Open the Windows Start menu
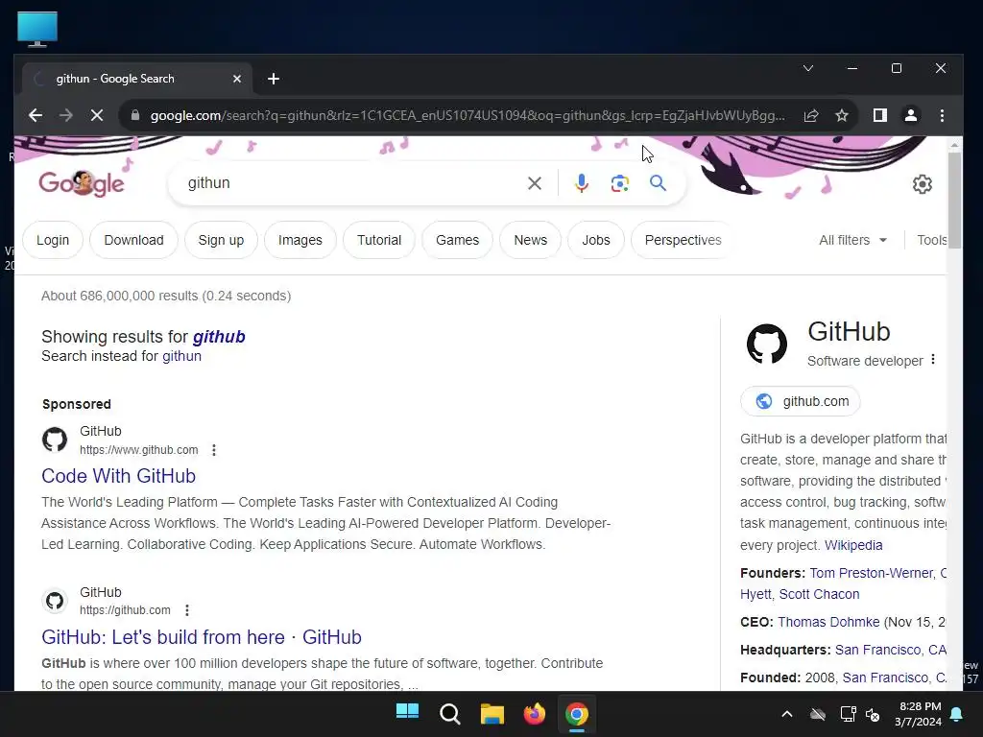The height and width of the screenshot is (737, 983). (407, 713)
